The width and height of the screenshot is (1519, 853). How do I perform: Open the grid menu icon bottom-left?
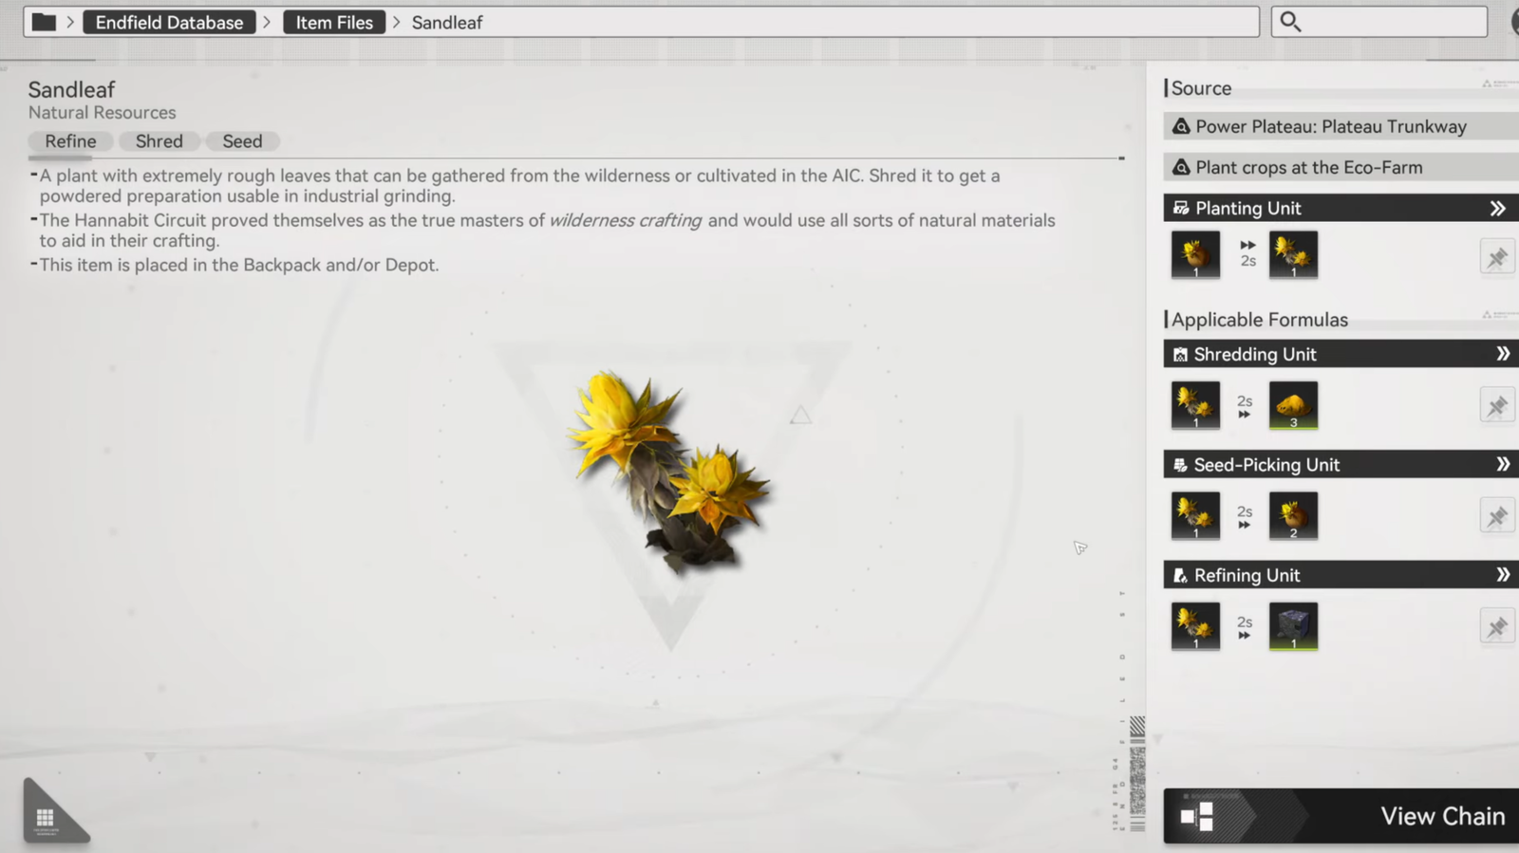[46, 817]
